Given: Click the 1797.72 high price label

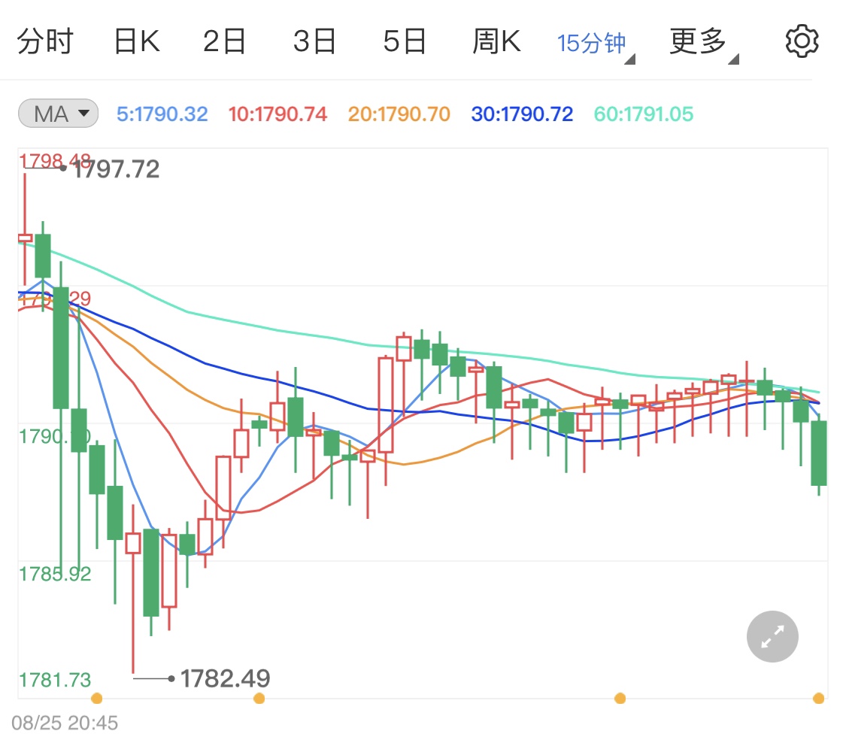Looking at the screenshot, I should pyautogui.click(x=116, y=169).
